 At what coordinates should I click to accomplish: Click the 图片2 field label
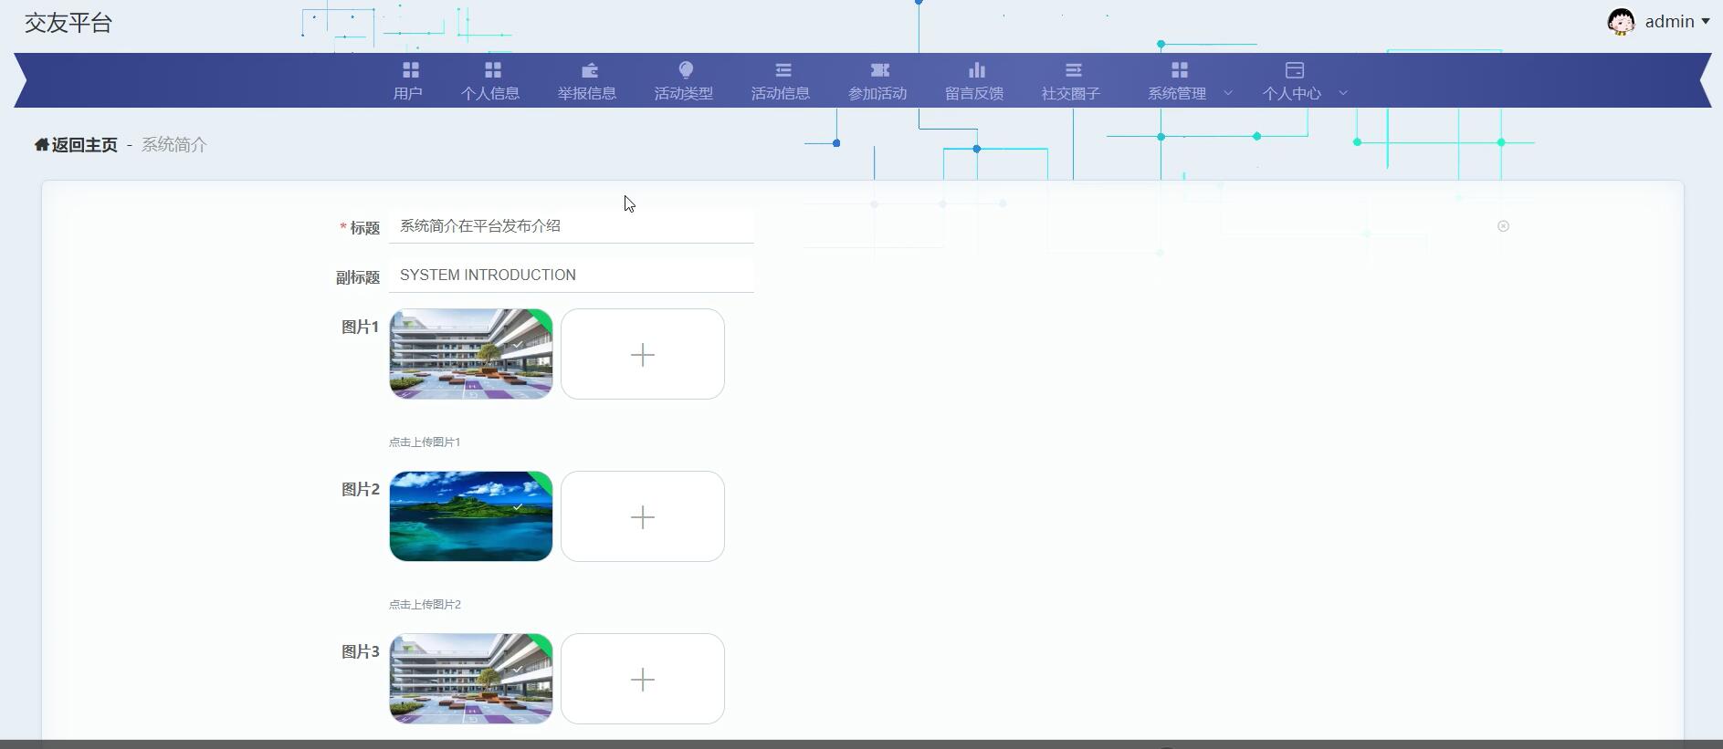[x=361, y=489]
